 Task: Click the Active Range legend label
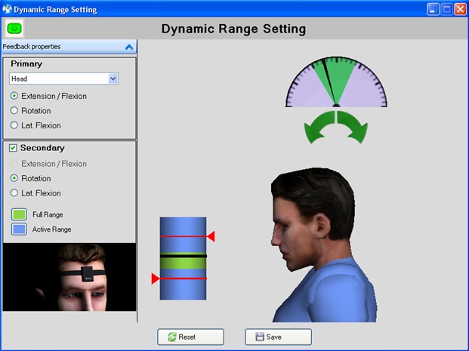click(52, 229)
